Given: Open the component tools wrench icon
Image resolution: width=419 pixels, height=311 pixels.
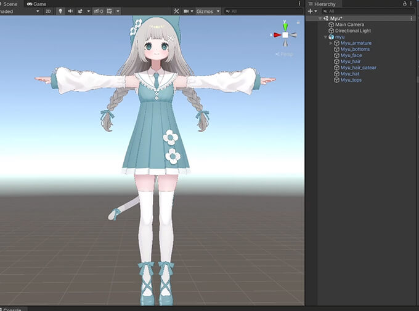Looking at the screenshot, I should point(176,11).
